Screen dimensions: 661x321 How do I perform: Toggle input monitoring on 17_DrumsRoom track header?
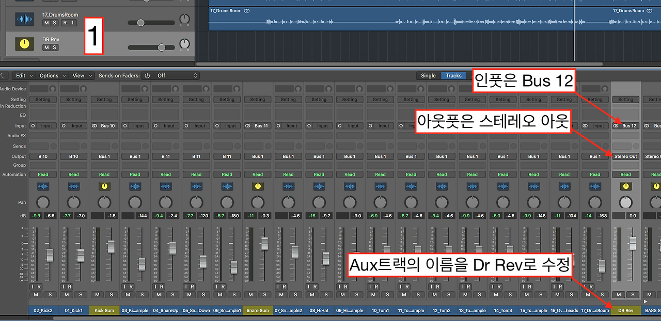(72, 23)
